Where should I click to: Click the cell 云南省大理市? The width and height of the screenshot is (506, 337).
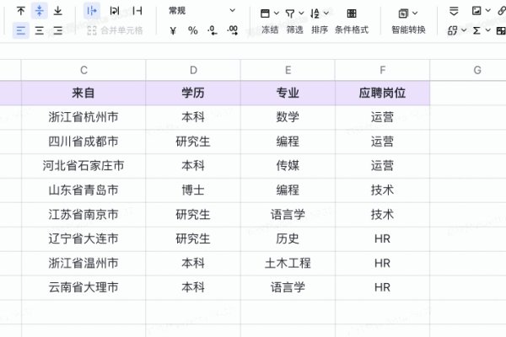[x=83, y=287]
